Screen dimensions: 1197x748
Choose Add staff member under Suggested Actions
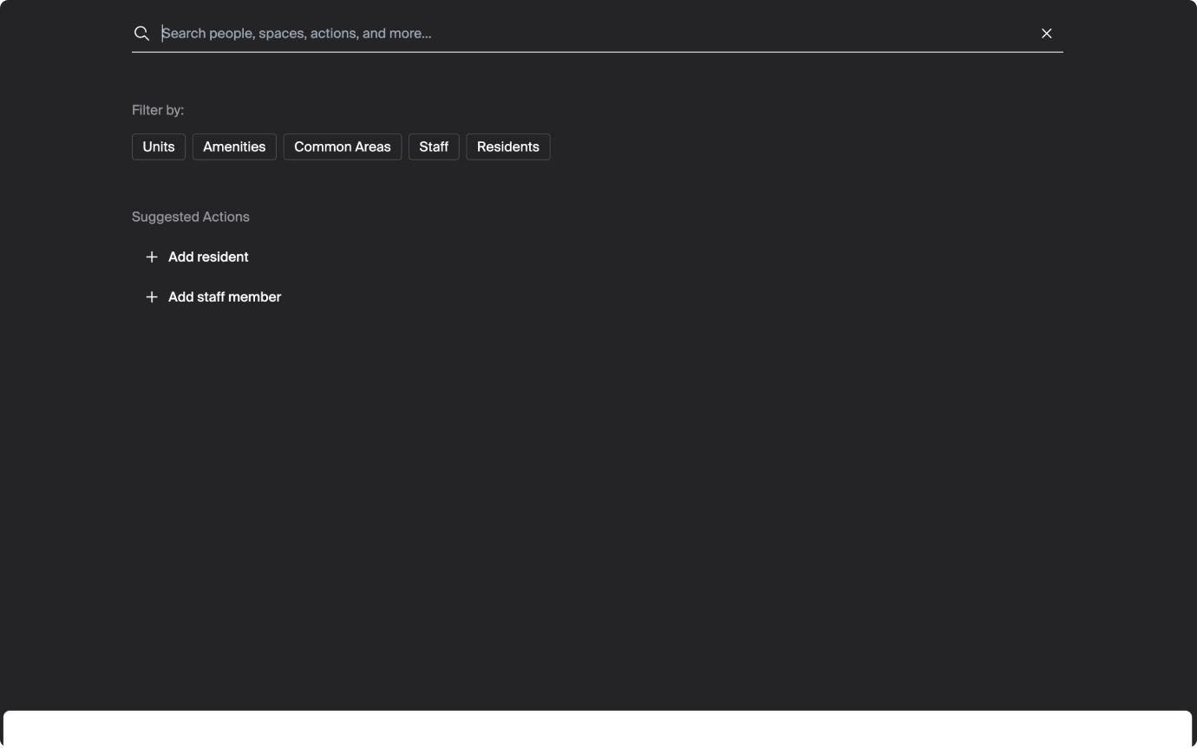(225, 296)
